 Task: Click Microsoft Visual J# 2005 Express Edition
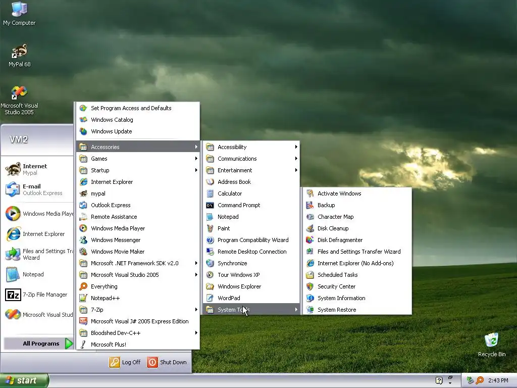(x=138, y=321)
